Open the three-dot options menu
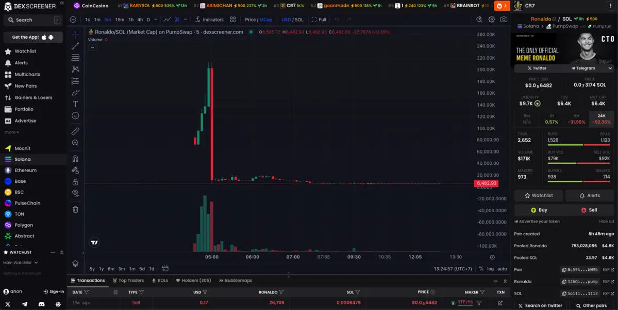Image resolution: width=618 pixels, height=310 pixels. pyautogui.click(x=611, y=6)
